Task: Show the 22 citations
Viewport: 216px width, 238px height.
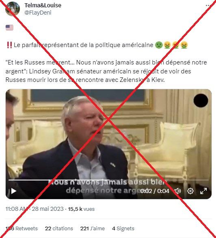Action: click(x=59, y=228)
